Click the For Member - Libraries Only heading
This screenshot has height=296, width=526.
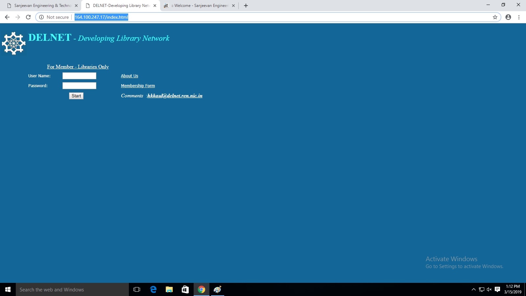coord(78,67)
